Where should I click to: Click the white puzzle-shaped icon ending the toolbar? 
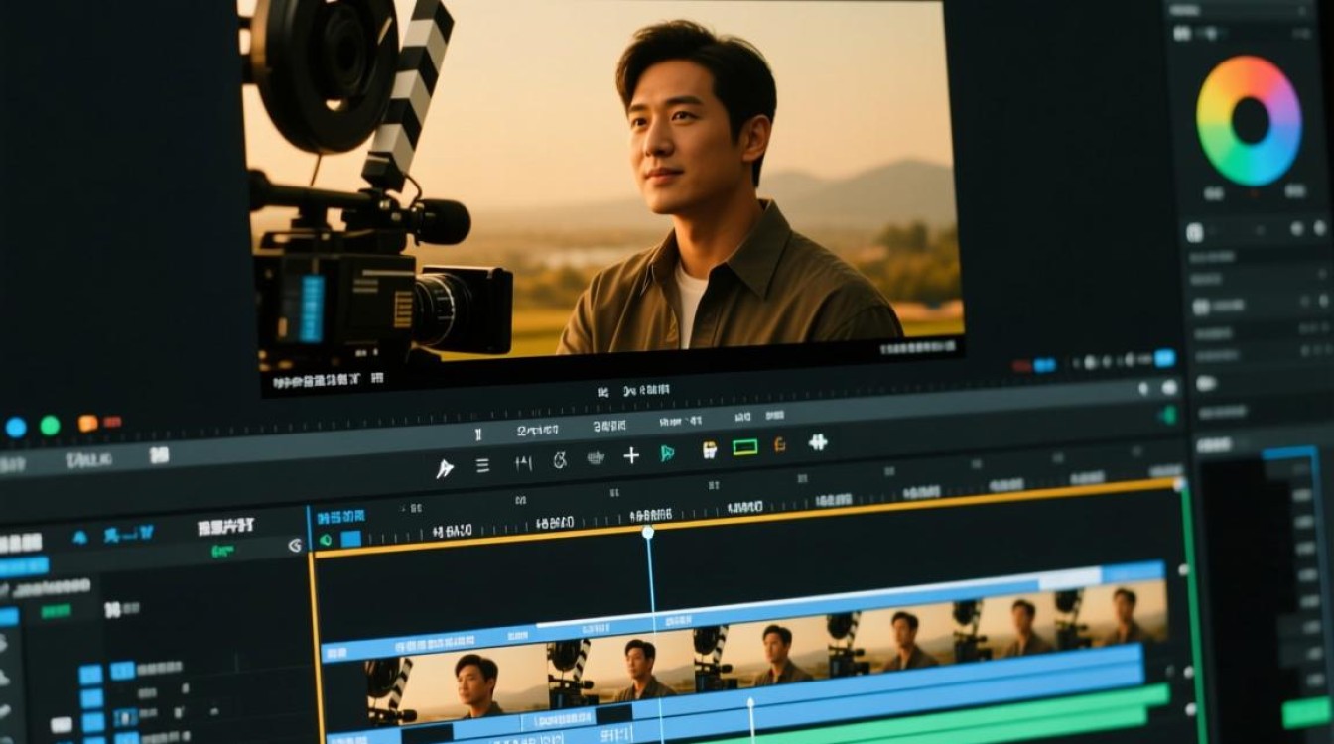click(818, 442)
